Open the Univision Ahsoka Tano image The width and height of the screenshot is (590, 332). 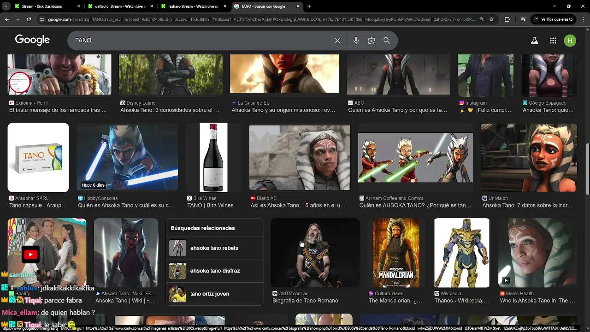point(529,157)
